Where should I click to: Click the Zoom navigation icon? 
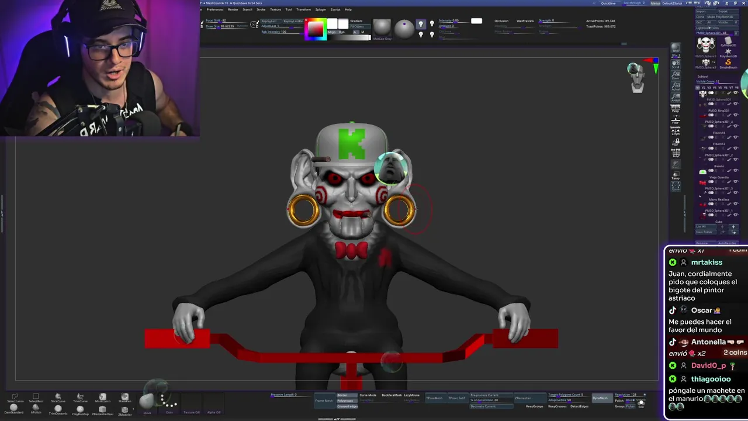click(x=676, y=75)
